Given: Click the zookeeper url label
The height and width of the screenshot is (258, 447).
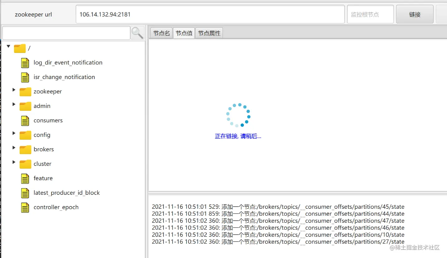Looking at the screenshot, I should pyautogui.click(x=33, y=15).
